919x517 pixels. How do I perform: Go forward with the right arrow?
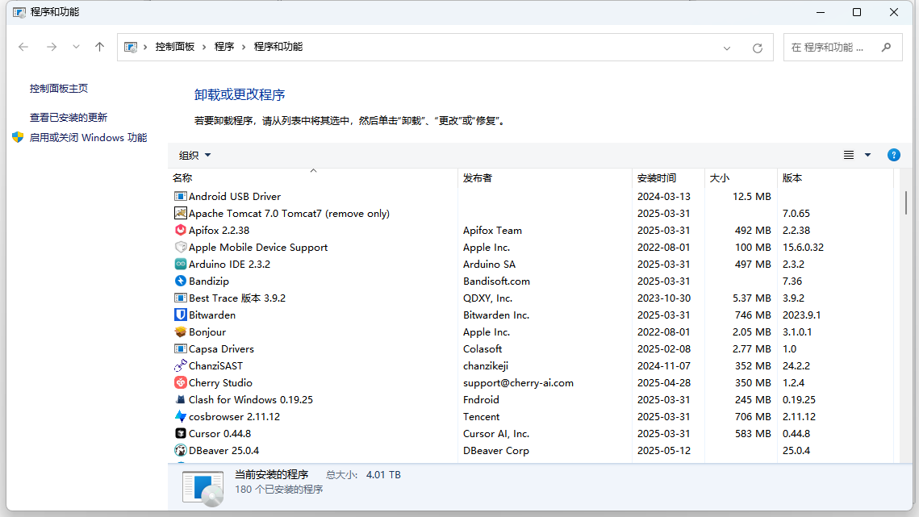tap(52, 47)
